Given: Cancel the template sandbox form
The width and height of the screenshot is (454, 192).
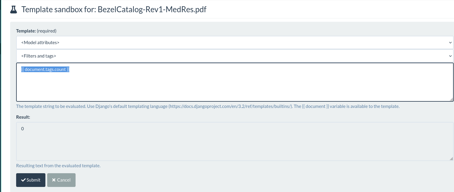Looking at the screenshot, I should pyautogui.click(x=61, y=180).
